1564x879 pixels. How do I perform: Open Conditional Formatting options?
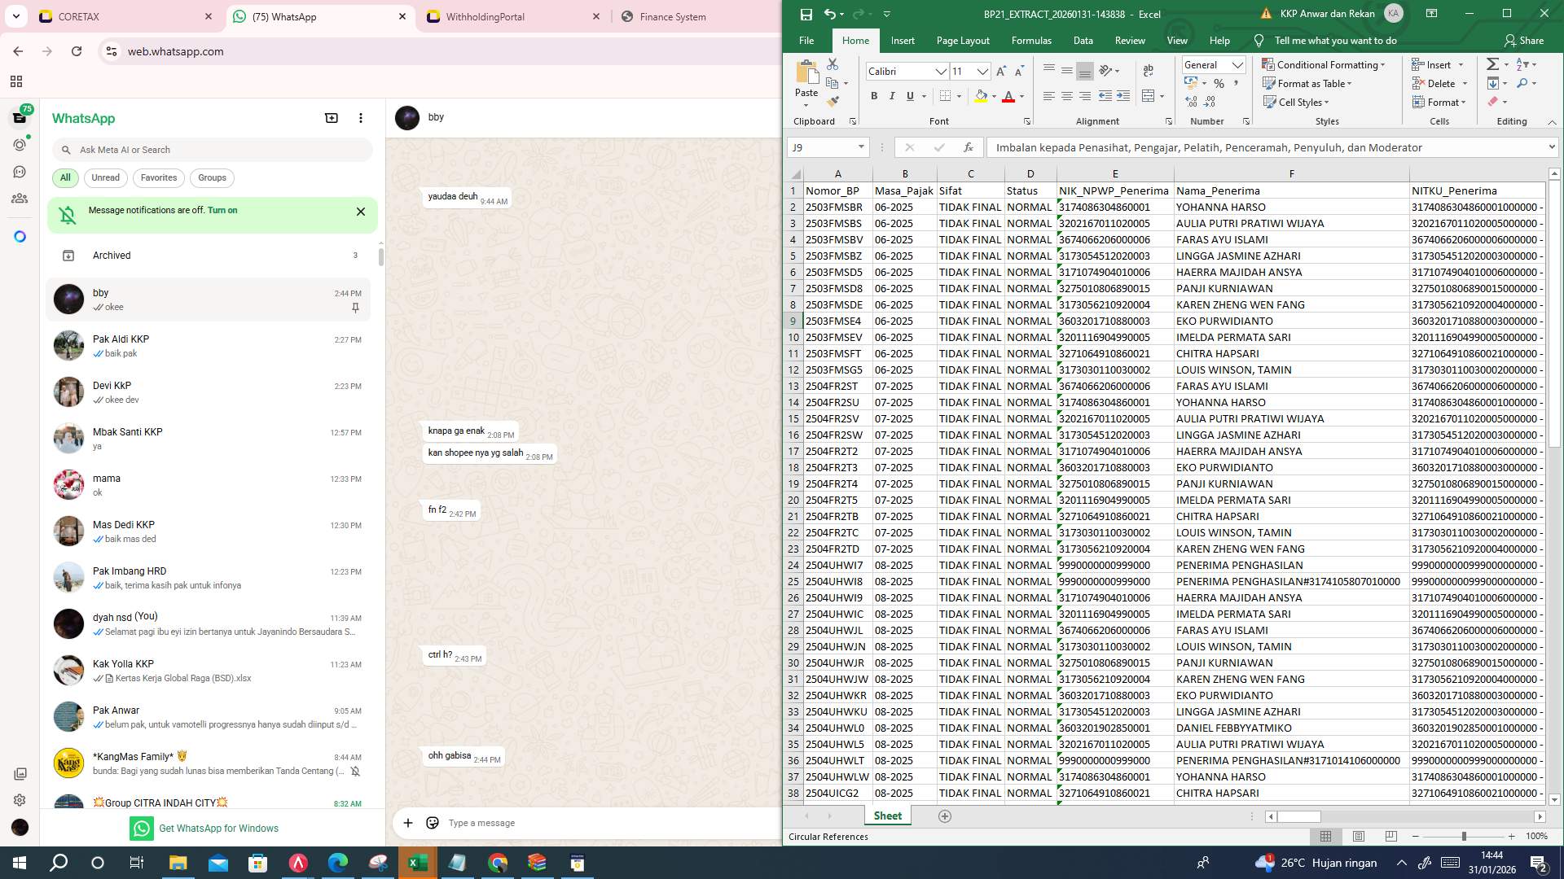click(x=1323, y=65)
